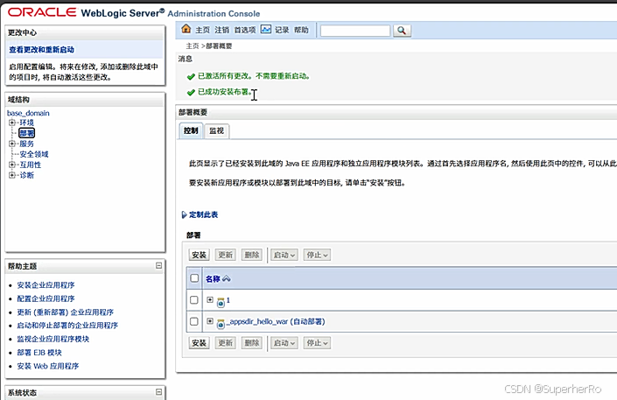Open help topic 安装企业应用程序
Image resolution: width=617 pixels, height=400 pixels.
pos(46,285)
